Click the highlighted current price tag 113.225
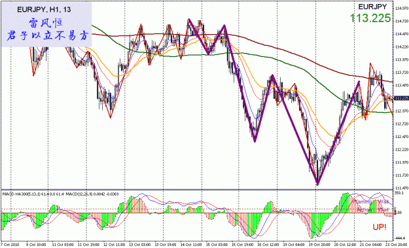409x248 pixels. [401, 98]
